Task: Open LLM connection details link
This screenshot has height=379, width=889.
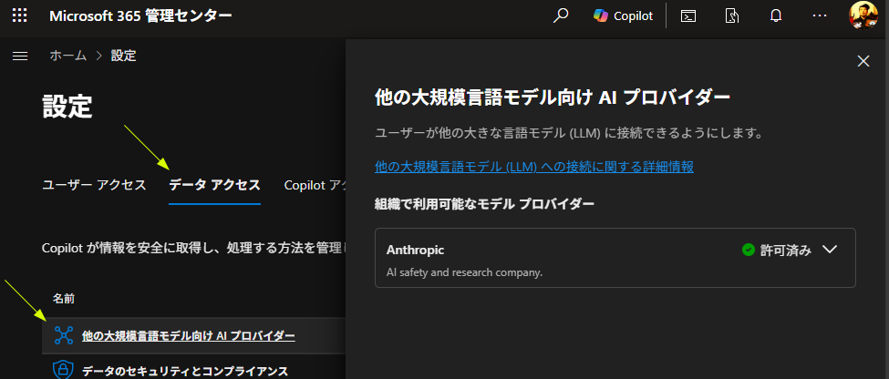Action: (x=534, y=167)
